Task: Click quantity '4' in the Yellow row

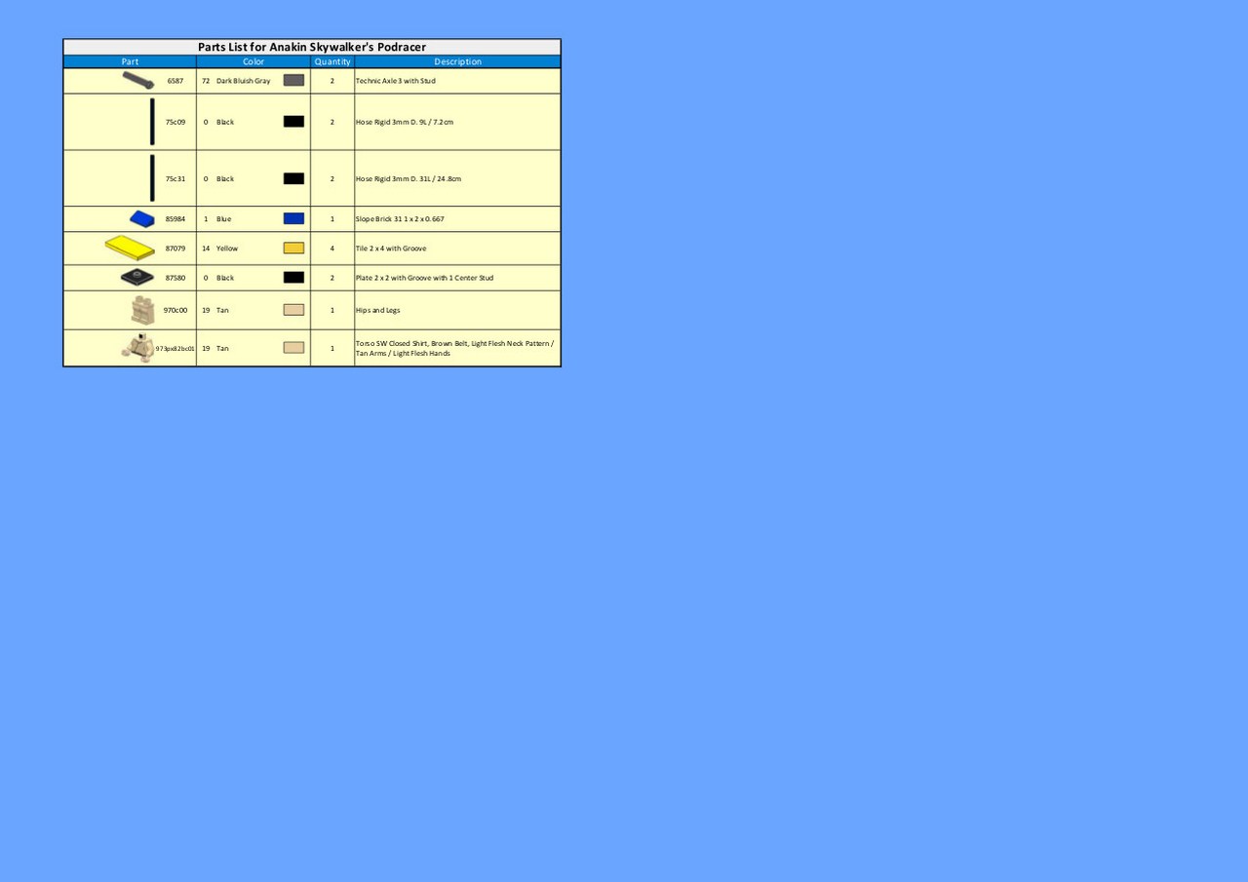Action: (x=332, y=249)
